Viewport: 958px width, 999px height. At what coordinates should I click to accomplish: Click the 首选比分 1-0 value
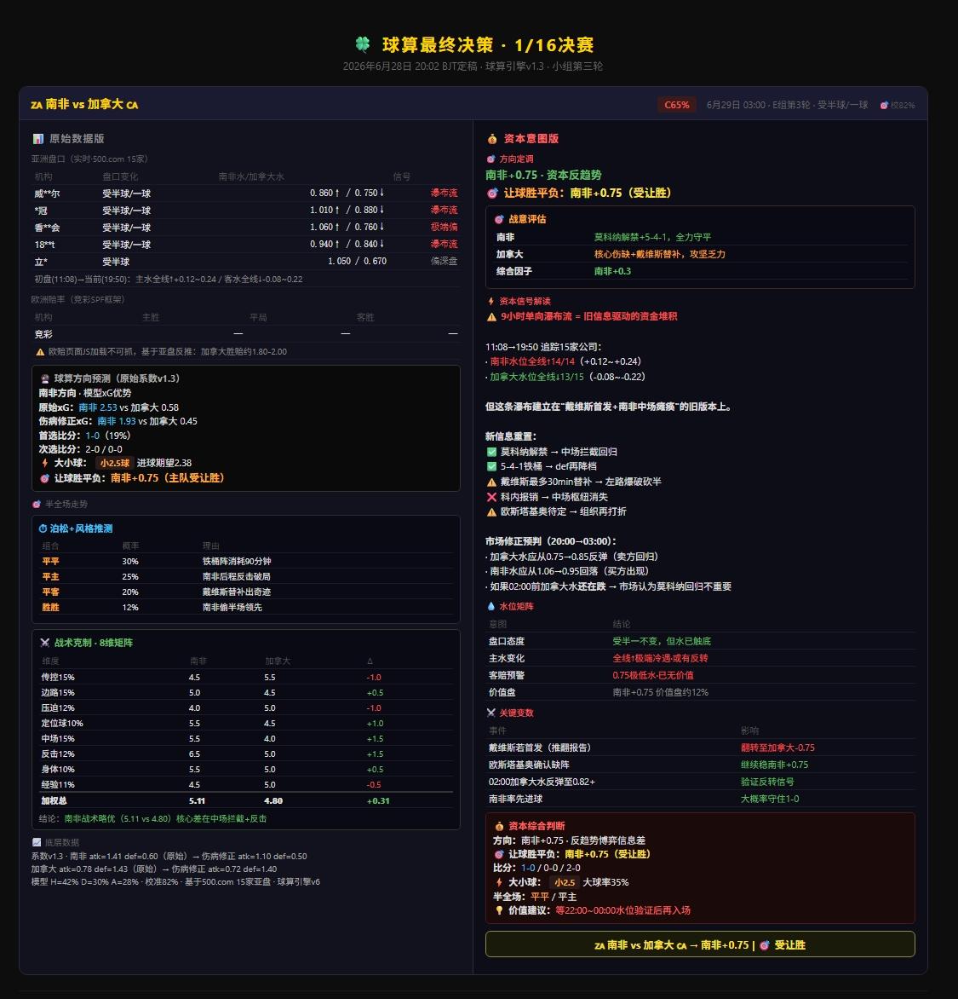pos(92,436)
